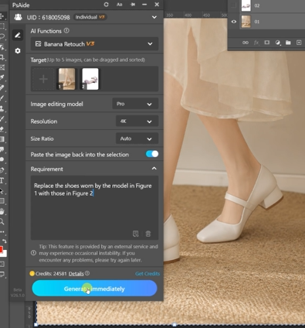Click the fx layer style icon
This screenshot has width=305, height=328.
(256, 43)
